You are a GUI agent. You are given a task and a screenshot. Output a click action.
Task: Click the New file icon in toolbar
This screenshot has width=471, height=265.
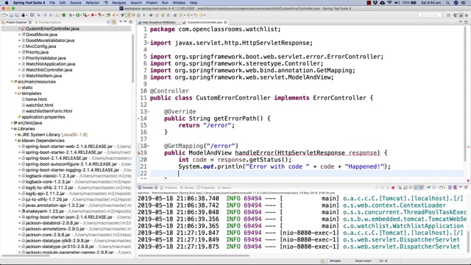(x=4, y=15)
